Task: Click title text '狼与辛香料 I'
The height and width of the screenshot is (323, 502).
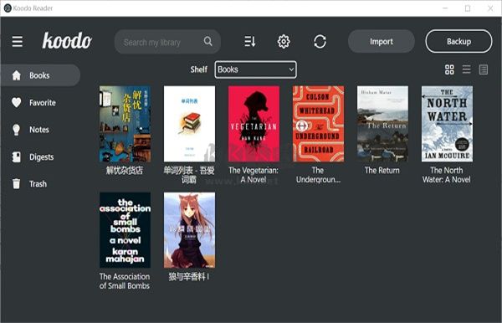Action: (189, 277)
